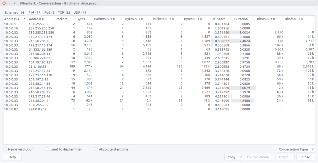This screenshot has width=318, height=163.
Task: Check the Absolute start time option
Action: click(x=96, y=149)
